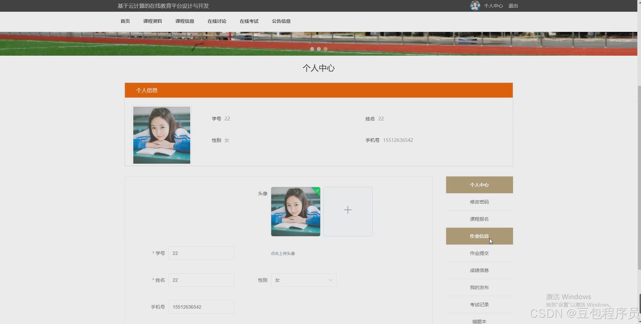Click the 作业提交 sidebar entry

[x=479, y=253]
